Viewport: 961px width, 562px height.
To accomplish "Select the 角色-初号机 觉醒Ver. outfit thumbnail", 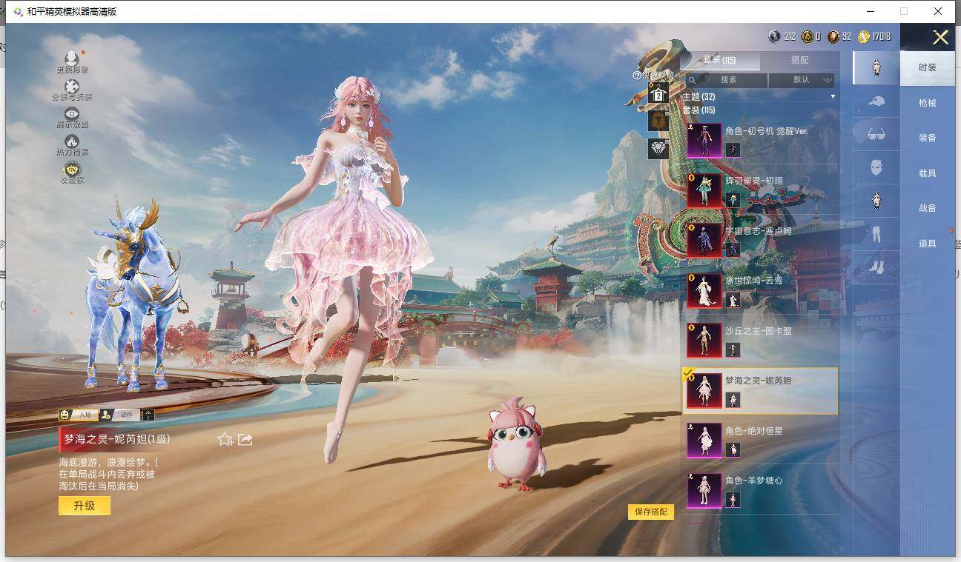I will (x=704, y=141).
